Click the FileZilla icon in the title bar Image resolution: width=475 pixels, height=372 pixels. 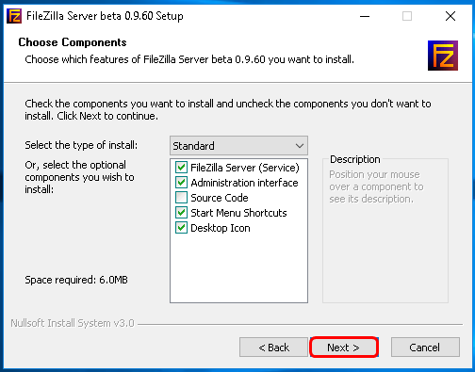[x=14, y=16]
